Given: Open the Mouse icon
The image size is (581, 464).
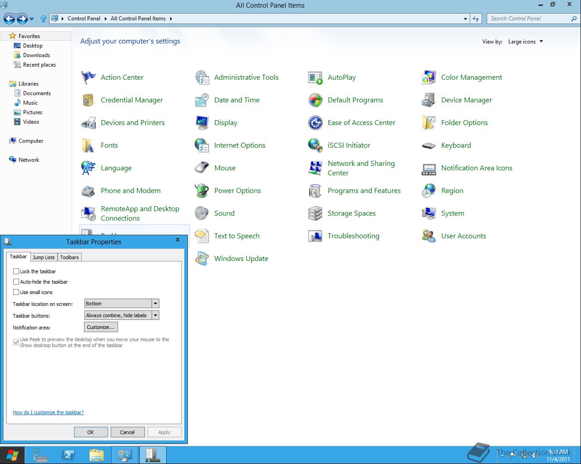Looking at the screenshot, I should tap(202, 168).
